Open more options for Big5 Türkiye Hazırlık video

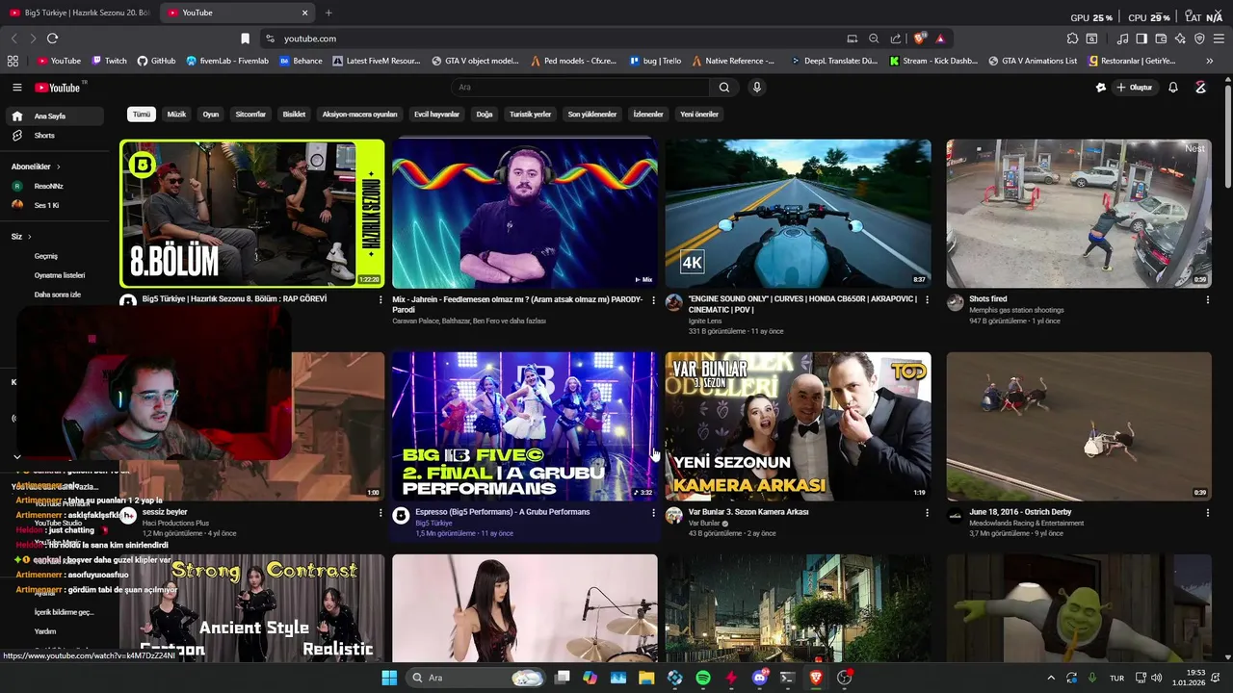click(x=380, y=300)
